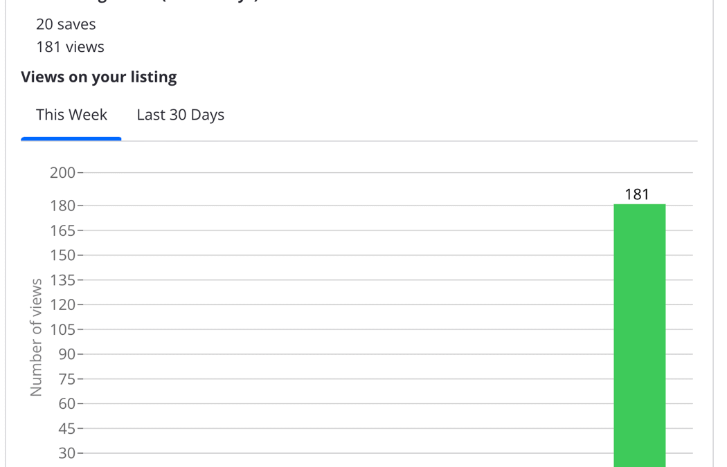
Task: Click the 75 y-axis tick label
Action: point(66,379)
